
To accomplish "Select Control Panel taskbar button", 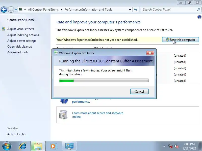I will 69,146.
